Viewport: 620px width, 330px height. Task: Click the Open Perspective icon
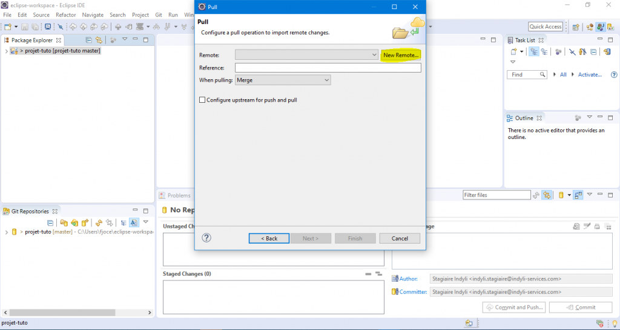coord(576,27)
